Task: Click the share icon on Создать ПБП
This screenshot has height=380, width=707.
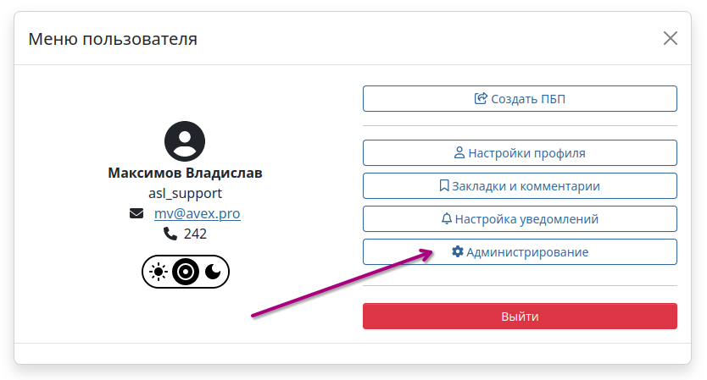Action: [481, 98]
